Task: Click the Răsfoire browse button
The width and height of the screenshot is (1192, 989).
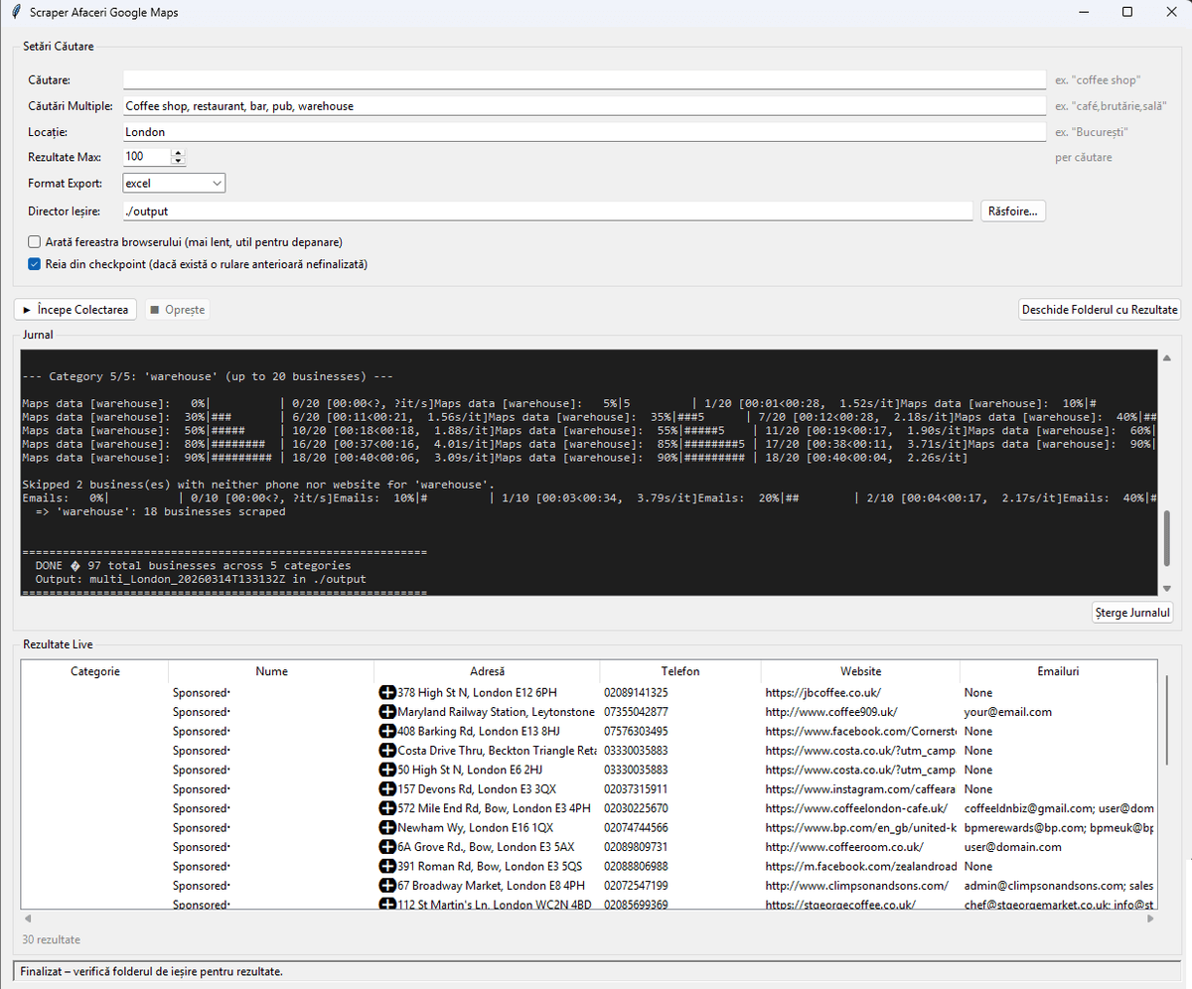Action: click(1012, 211)
